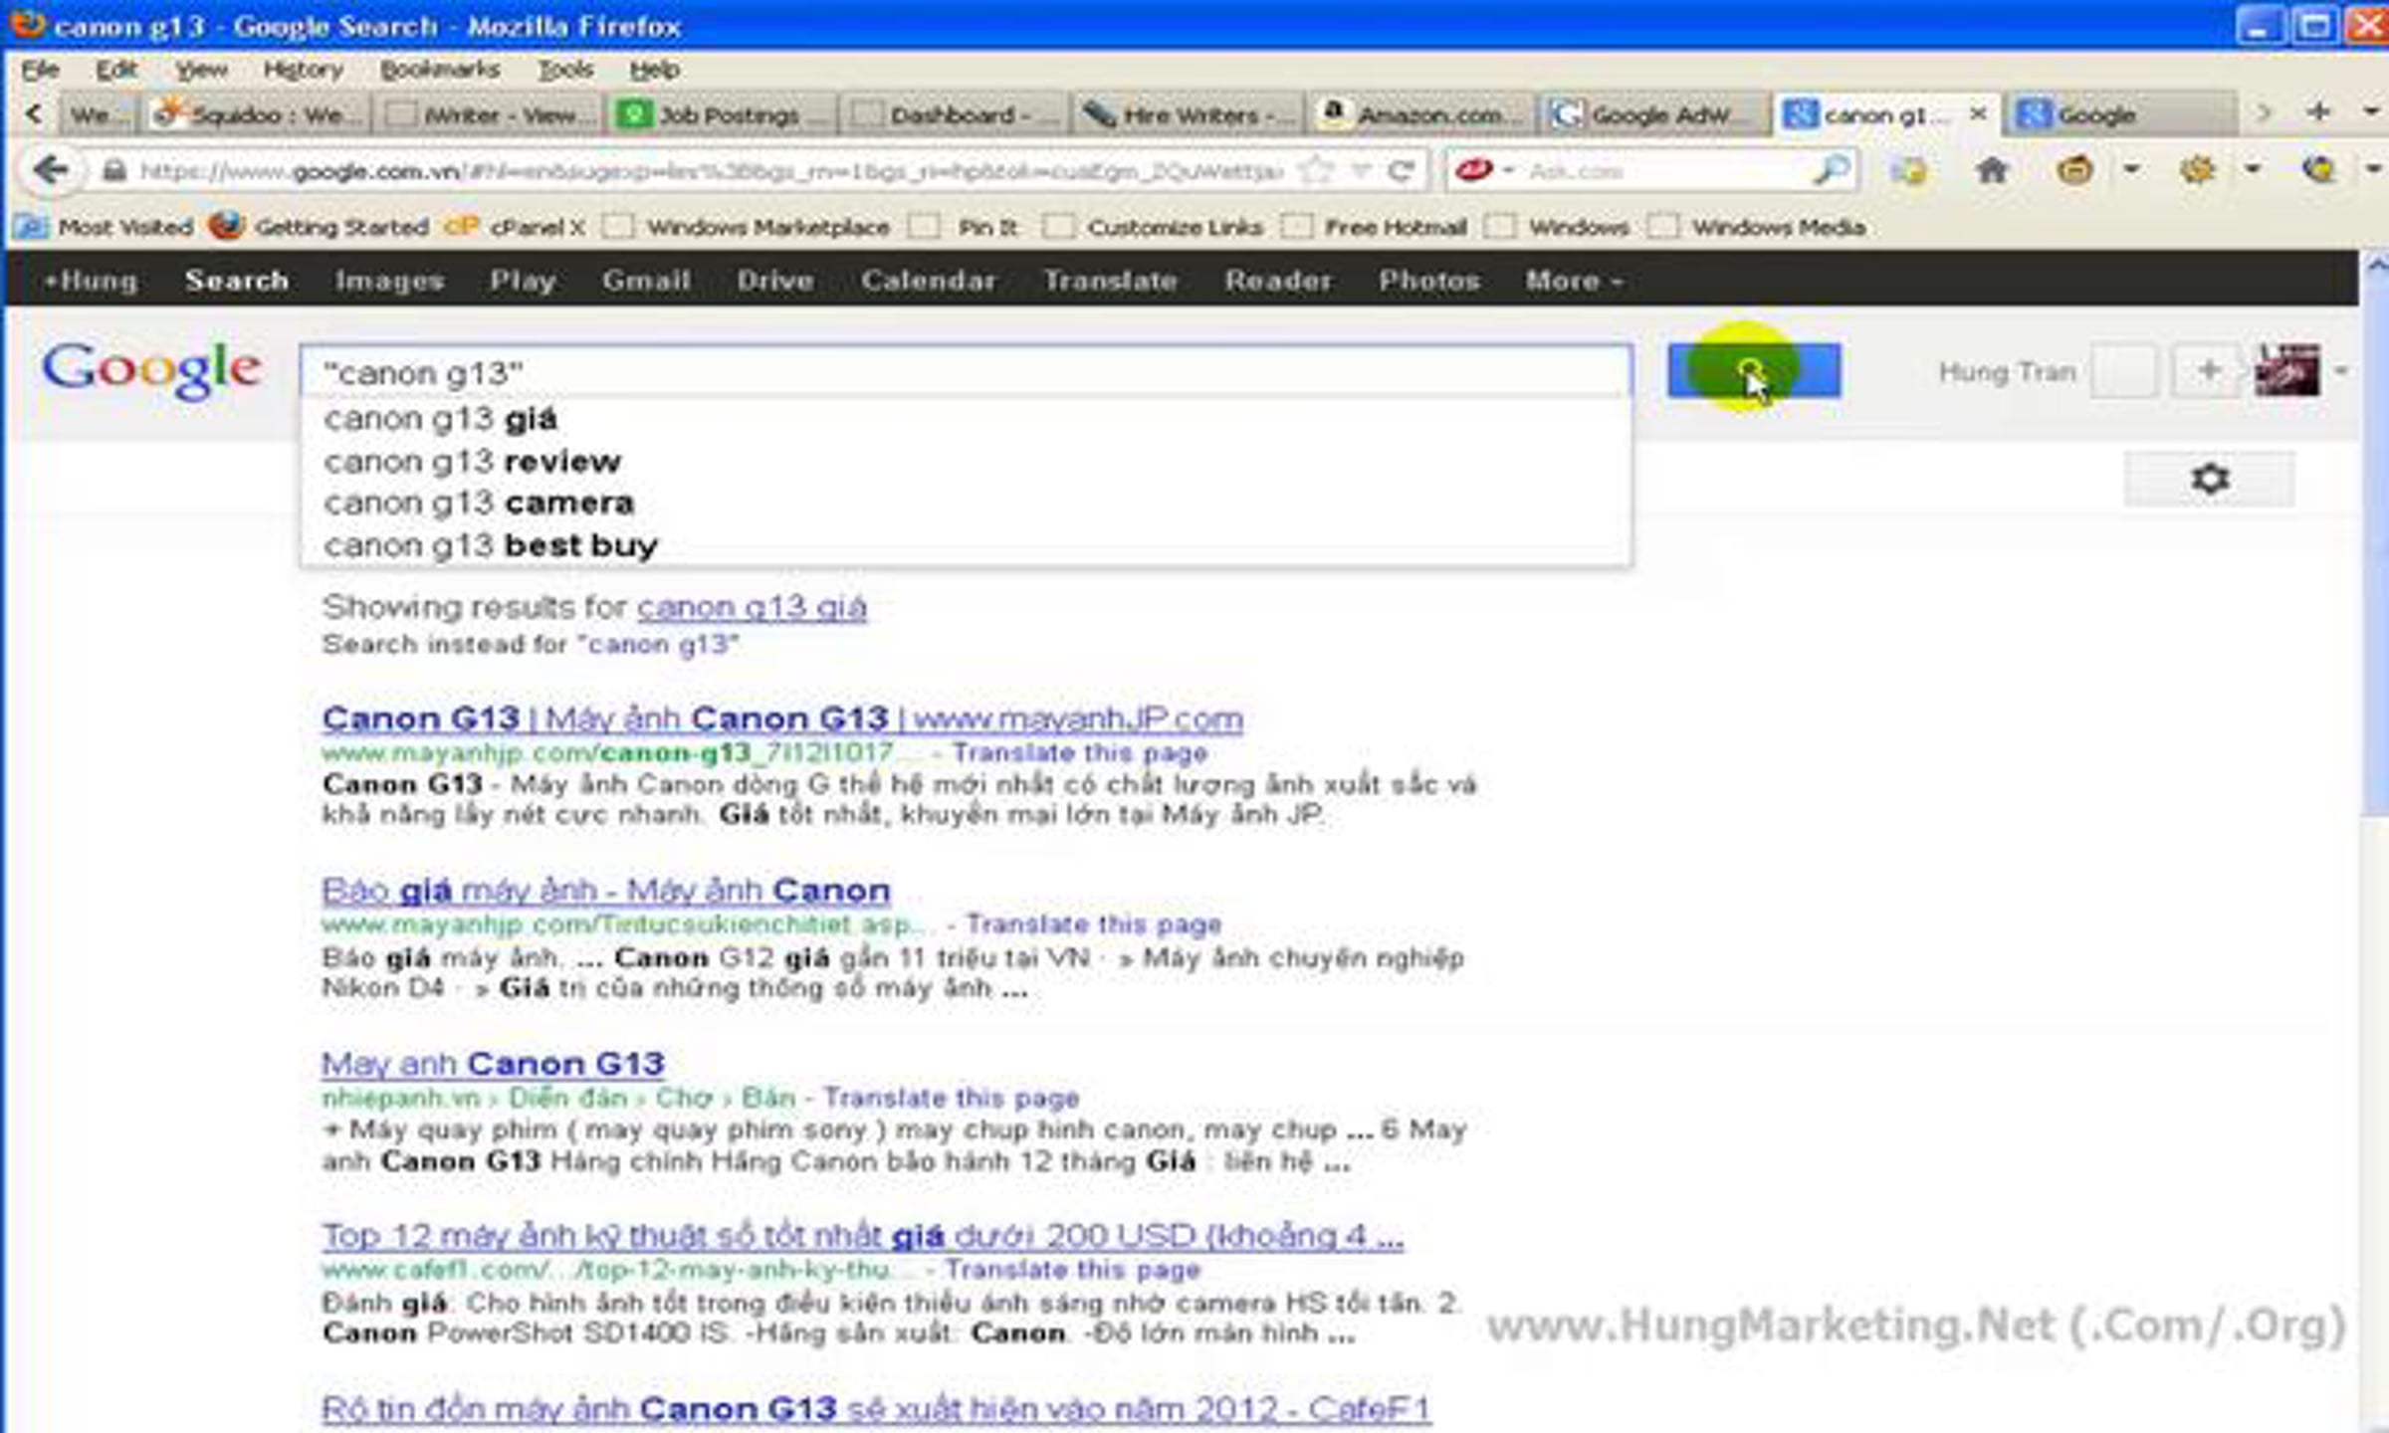
Task: Open Gmail in the Google bar
Action: pyautogui.click(x=646, y=281)
